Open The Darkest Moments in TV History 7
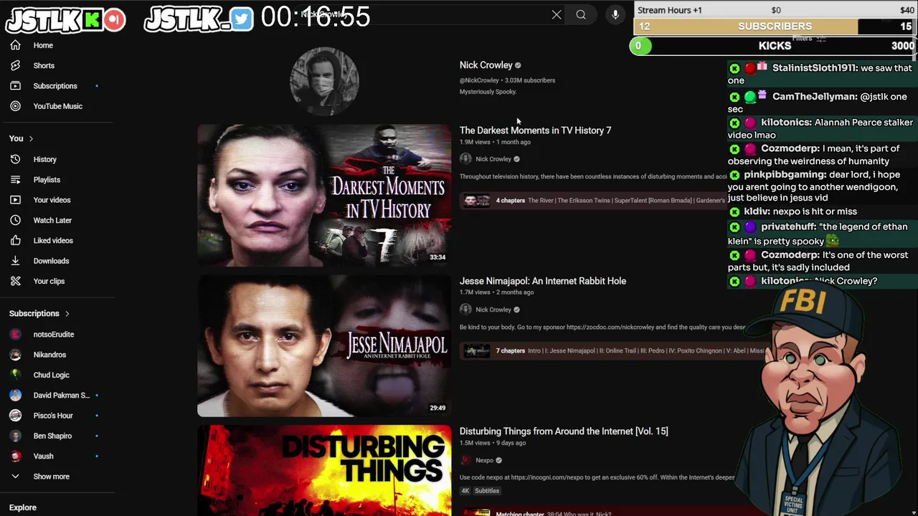The image size is (918, 516). pyautogui.click(x=535, y=130)
